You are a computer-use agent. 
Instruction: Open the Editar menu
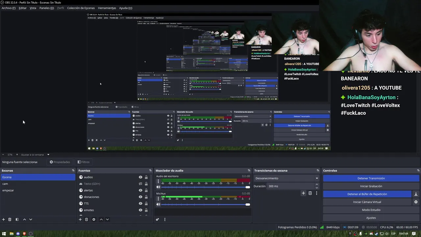click(23, 8)
